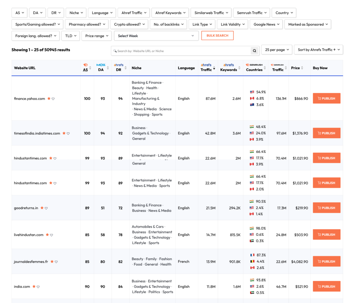Image resolution: width=354 pixels, height=303 pixels.
Task: Open the Sort by Ahrefs Traffic dropdown
Action: coord(319,50)
